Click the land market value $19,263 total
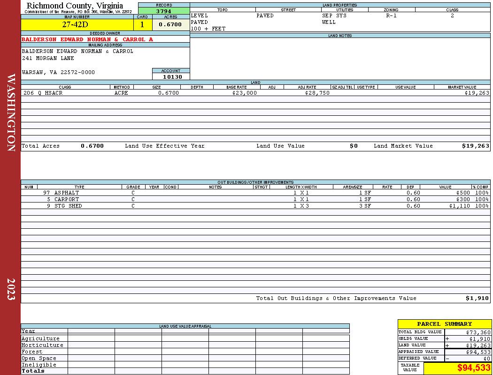The height and width of the screenshot is (375, 493). click(475, 146)
